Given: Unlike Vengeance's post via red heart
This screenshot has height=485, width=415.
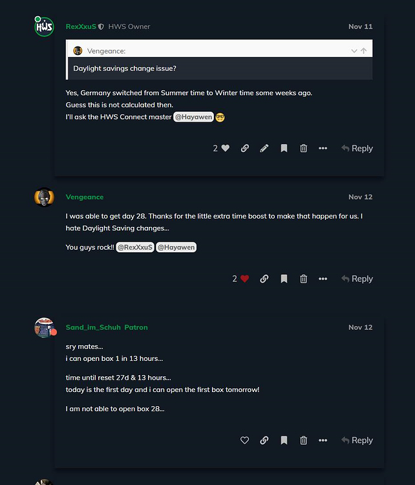Looking at the screenshot, I should (244, 279).
